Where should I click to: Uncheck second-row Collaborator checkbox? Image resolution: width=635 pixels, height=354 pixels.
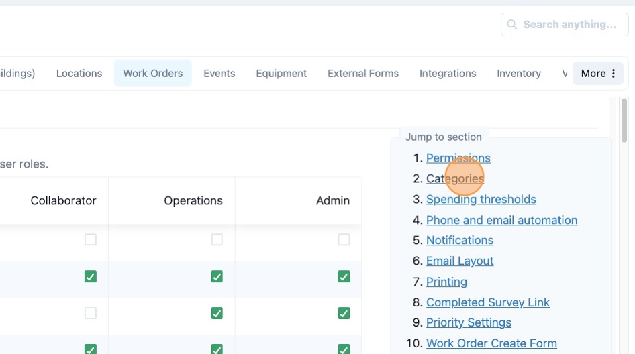point(91,276)
